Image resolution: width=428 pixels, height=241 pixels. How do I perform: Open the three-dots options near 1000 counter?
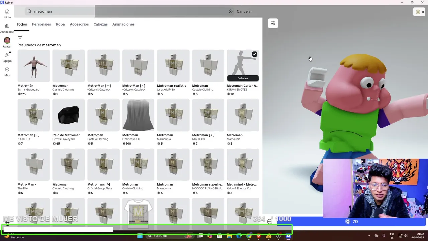pos(270,221)
